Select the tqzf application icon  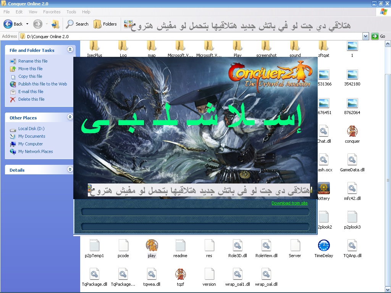(180, 278)
